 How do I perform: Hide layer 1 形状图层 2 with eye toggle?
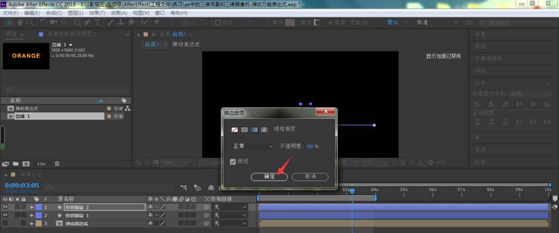click(6, 207)
